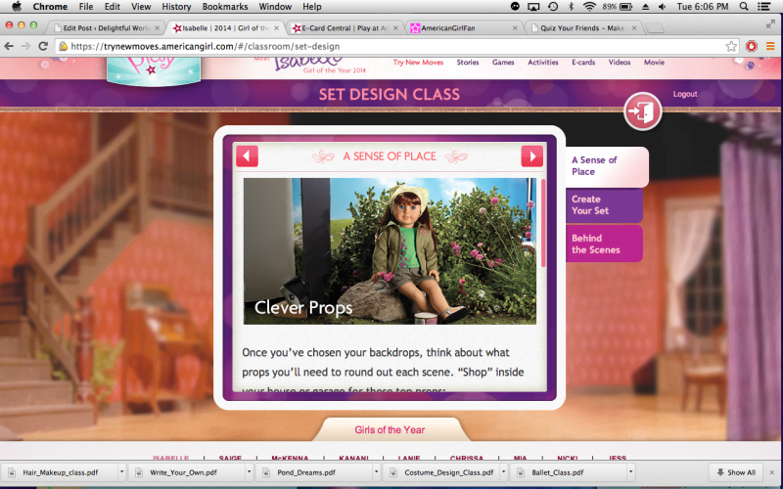Reload the page with the refresh icon
The image size is (783, 489).
pos(43,46)
